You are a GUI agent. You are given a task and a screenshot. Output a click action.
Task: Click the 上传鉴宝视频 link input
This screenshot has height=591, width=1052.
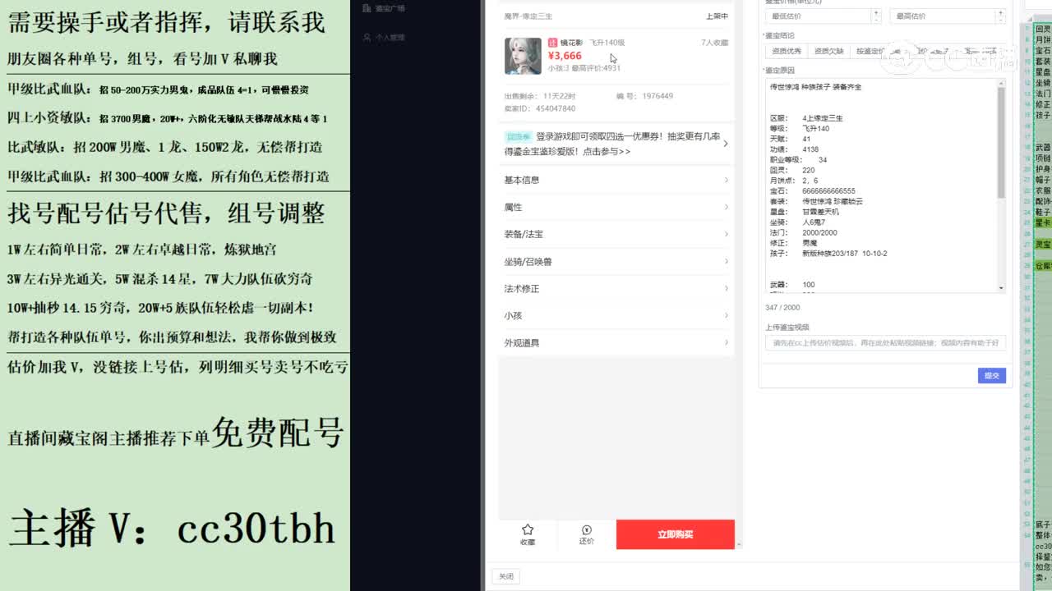[885, 342]
